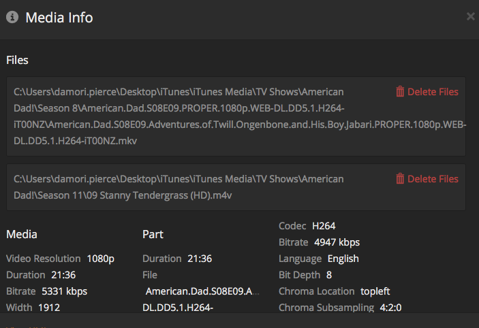Click the 4947 kbps Bitrate value
The height and width of the screenshot is (328, 479).
[x=337, y=242]
